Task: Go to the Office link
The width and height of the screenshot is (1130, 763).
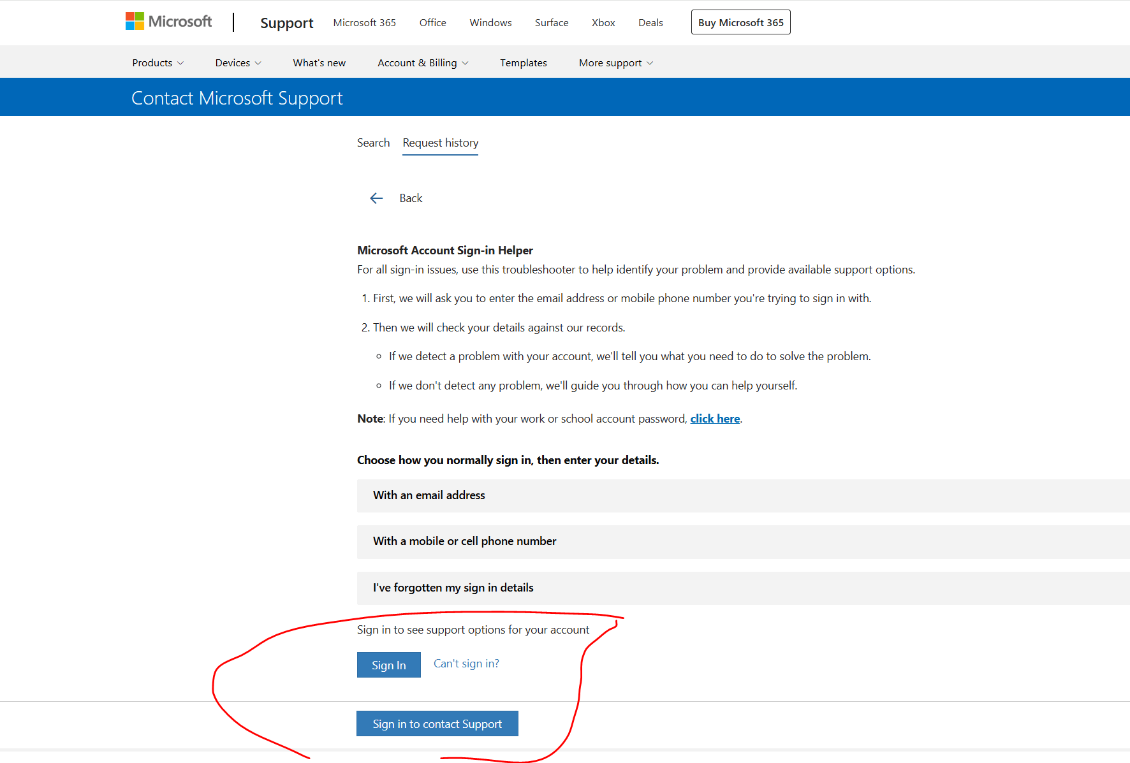Action: coord(432,22)
